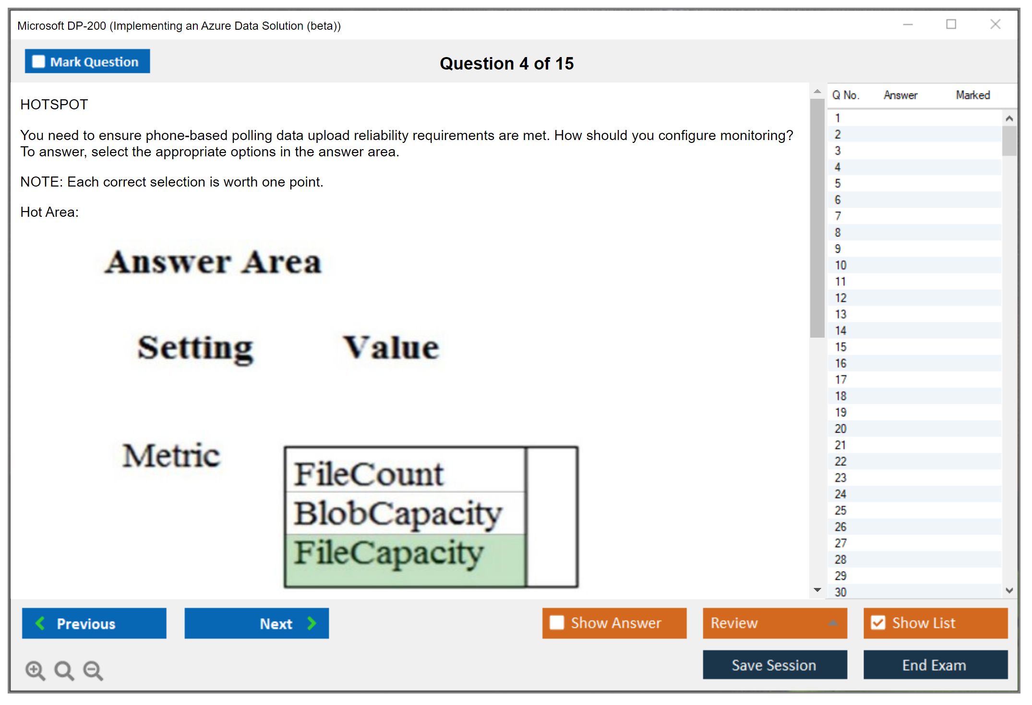Click the reset zoom magnifier icon

pyautogui.click(x=64, y=670)
